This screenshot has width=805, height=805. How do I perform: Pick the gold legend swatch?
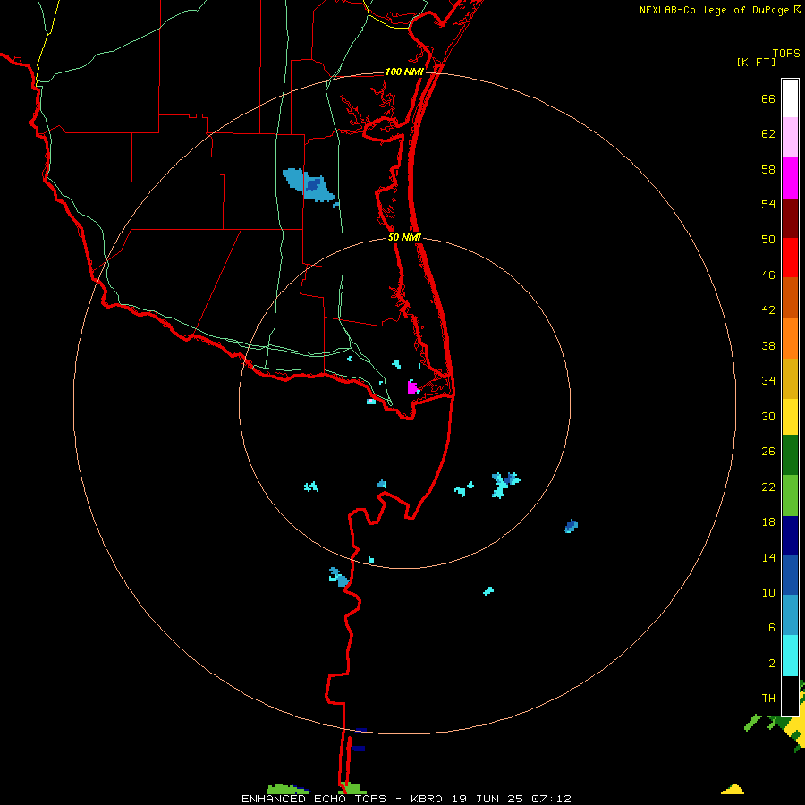(x=790, y=378)
